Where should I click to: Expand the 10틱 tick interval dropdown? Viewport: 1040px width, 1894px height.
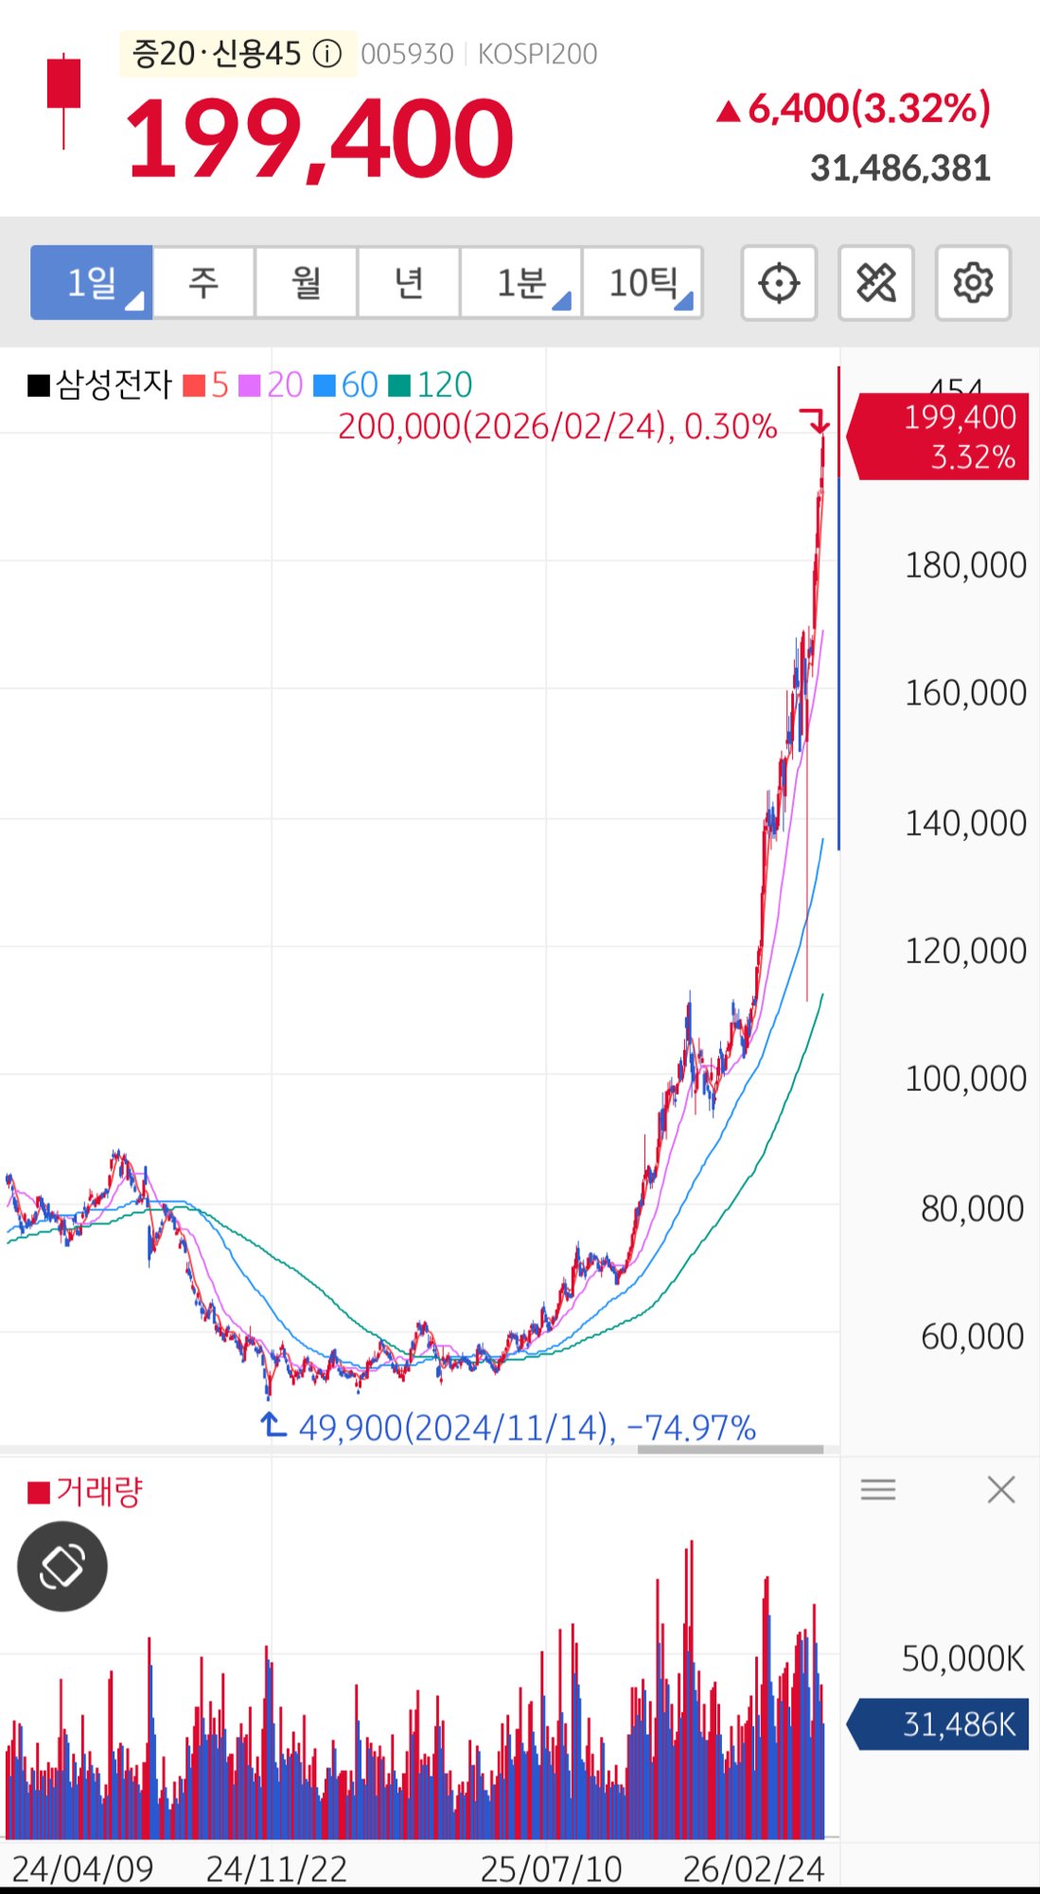643,283
